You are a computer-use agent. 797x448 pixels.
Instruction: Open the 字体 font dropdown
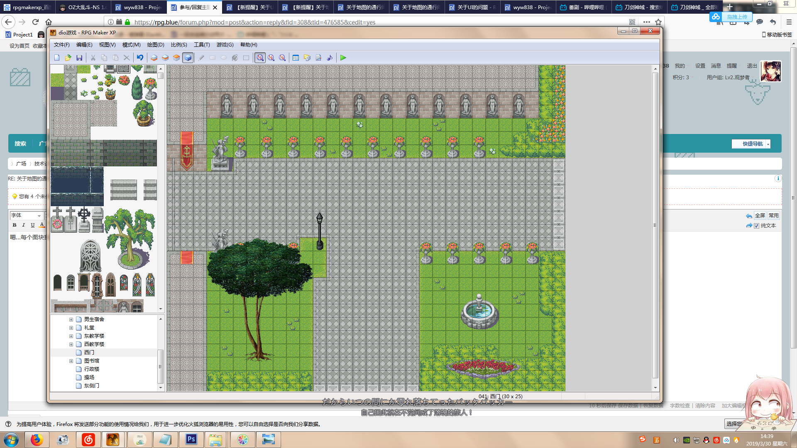[x=26, y=215]
